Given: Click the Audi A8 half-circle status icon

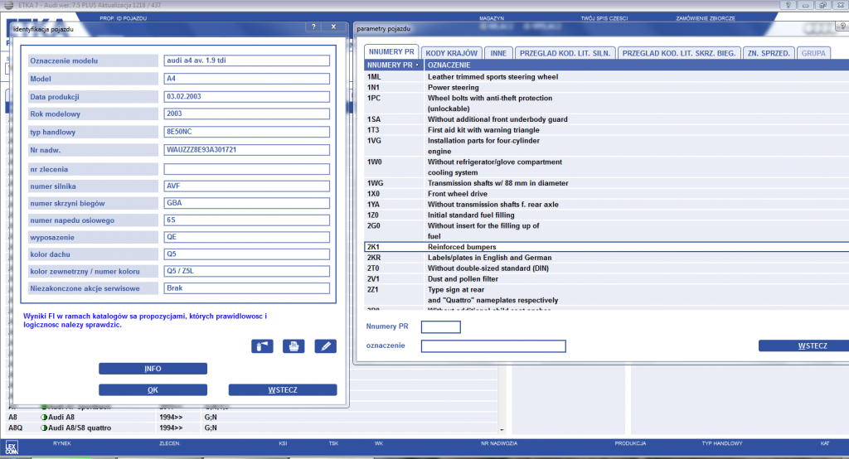Looking at the screenshot, I should pos(44,418).
